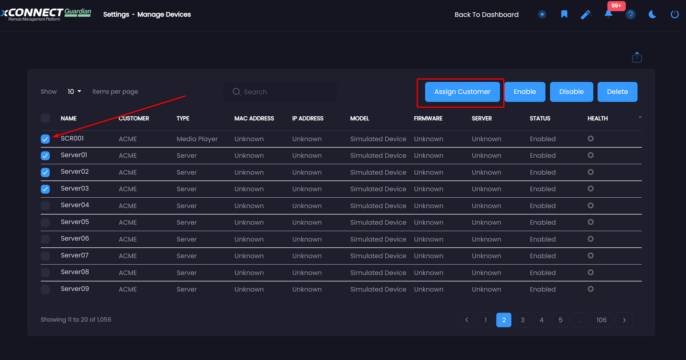Click health indicator for SCR001
686x360 pixels.
[591, 139]
